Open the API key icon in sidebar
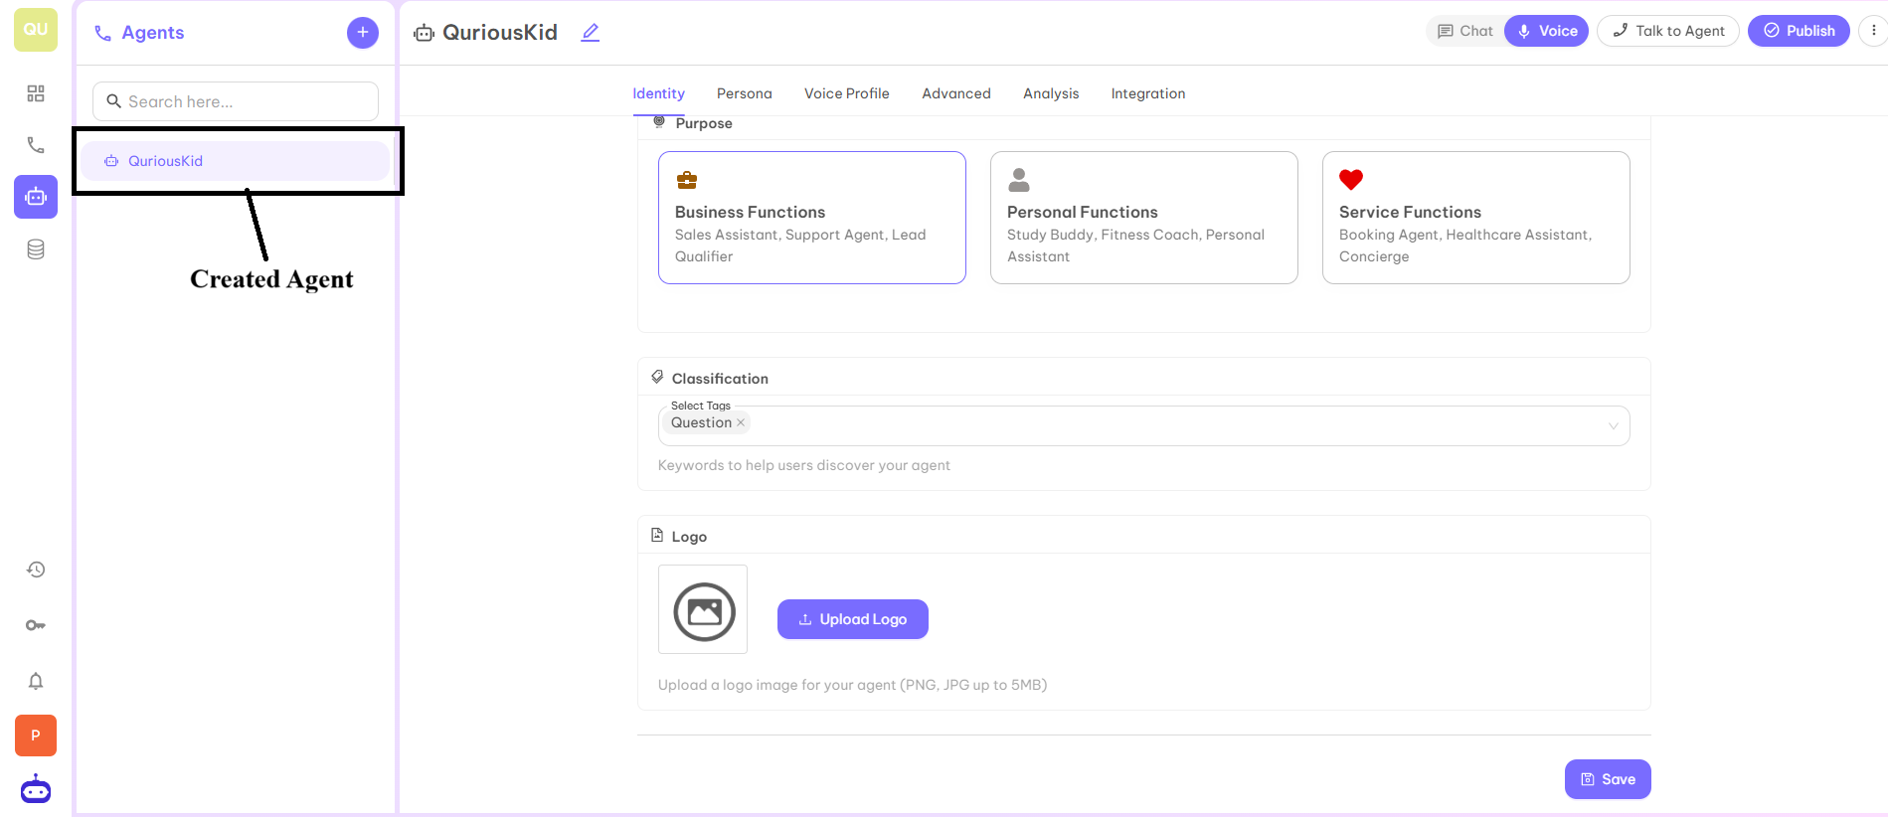The image size is (1888, 817). click(36, 625)
